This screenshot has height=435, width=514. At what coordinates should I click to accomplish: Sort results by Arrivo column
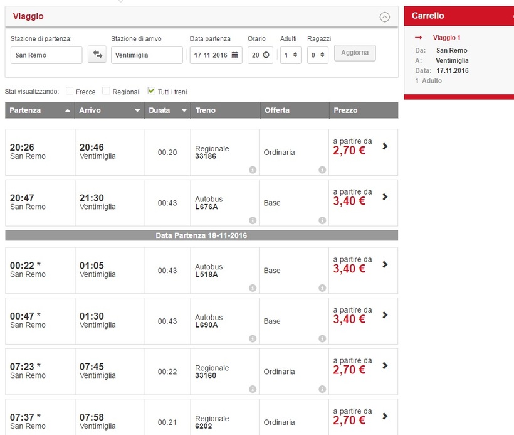click(109, 110)
